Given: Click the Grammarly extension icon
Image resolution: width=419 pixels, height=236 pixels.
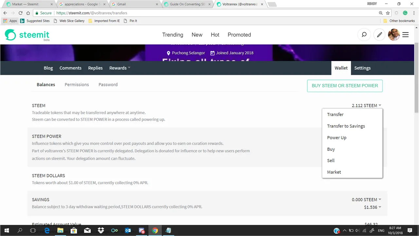Looking at the screenshot, I should 405,13.
